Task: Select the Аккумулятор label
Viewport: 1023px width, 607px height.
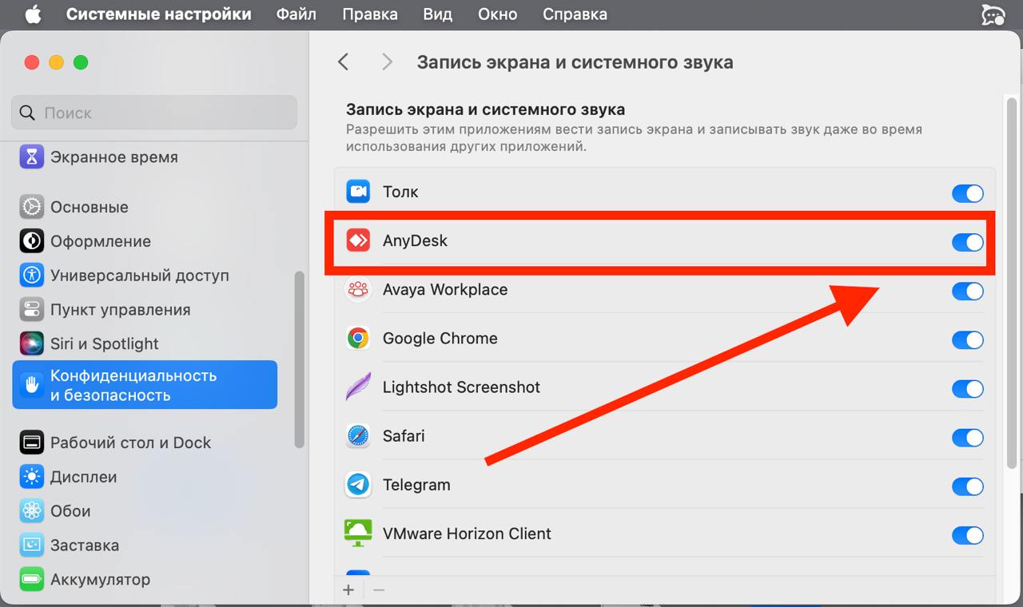Action: pos(101,579)
